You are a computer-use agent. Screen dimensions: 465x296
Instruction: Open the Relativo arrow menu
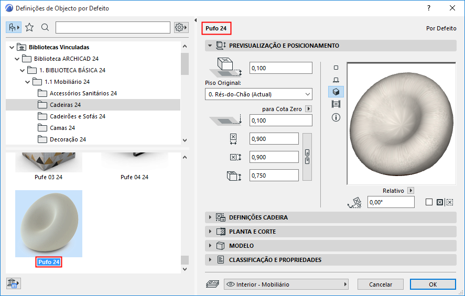click(x=410, y=191)
